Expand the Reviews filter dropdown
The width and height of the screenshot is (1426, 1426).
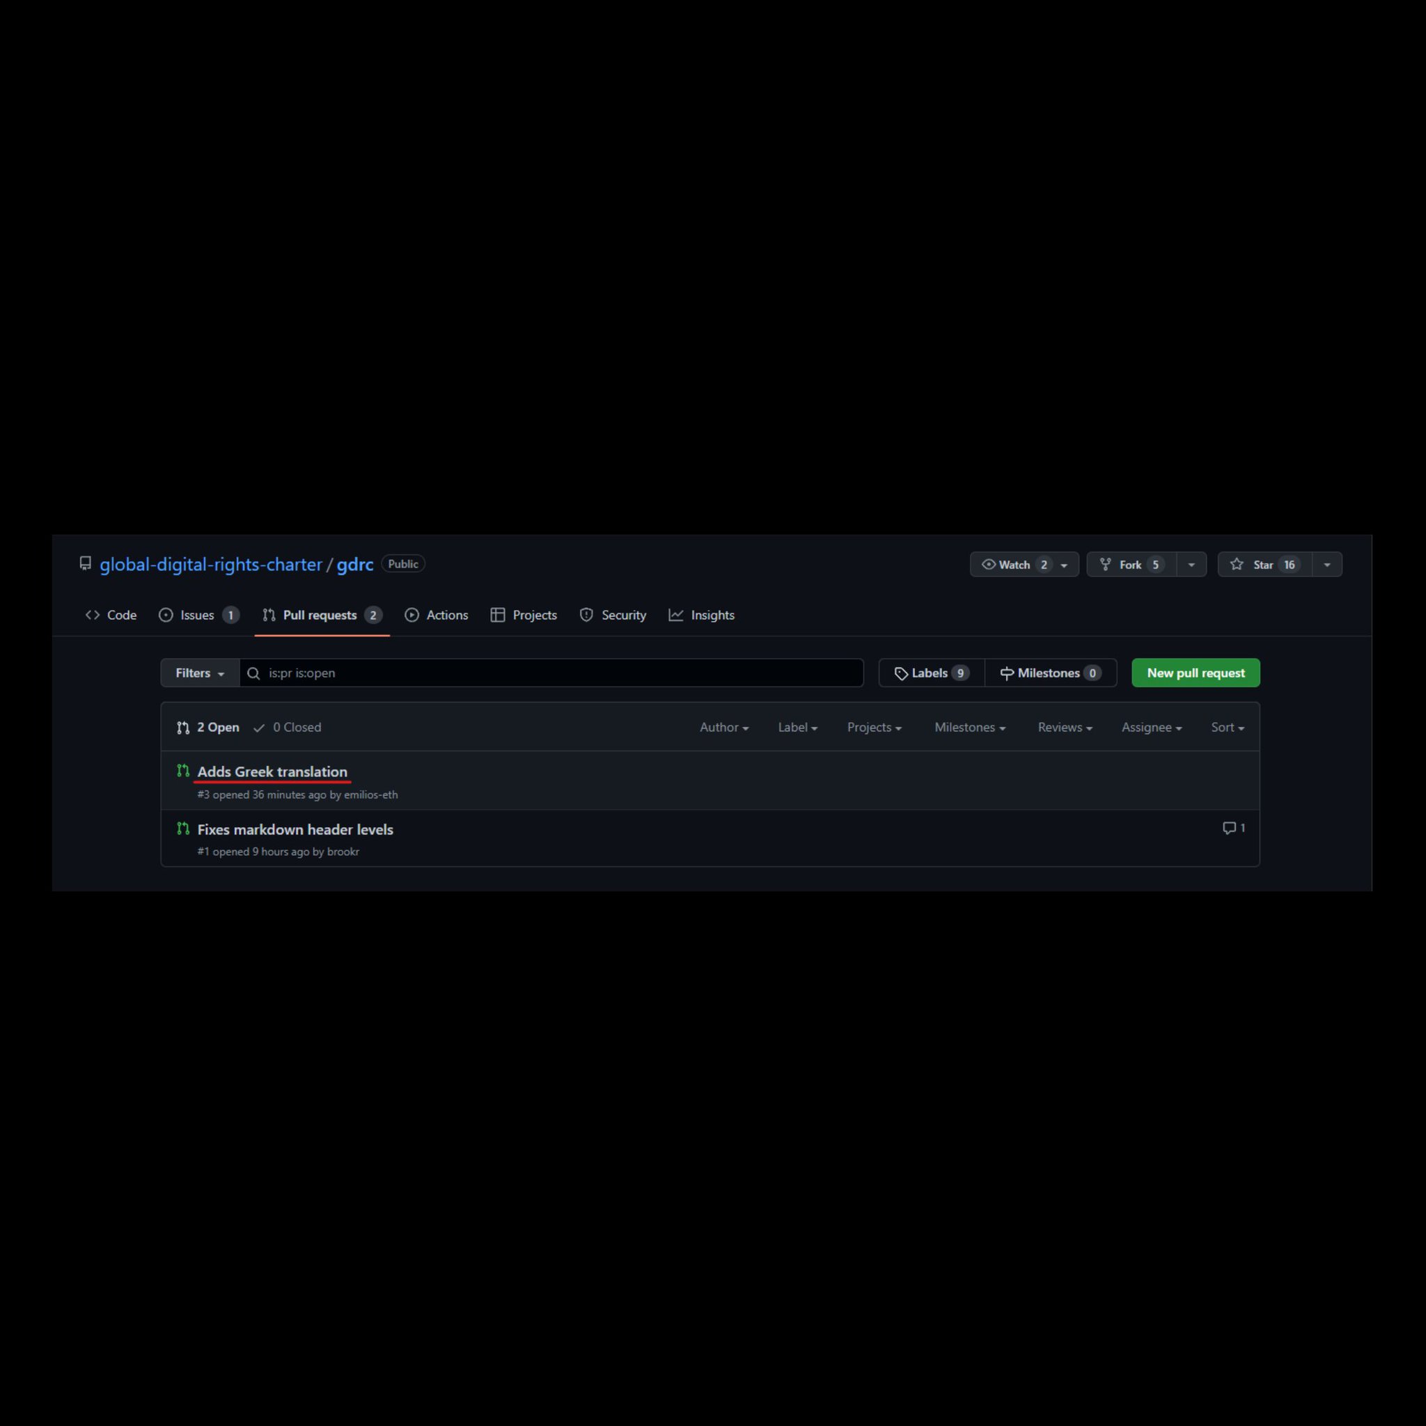[x=1065, y=727]
